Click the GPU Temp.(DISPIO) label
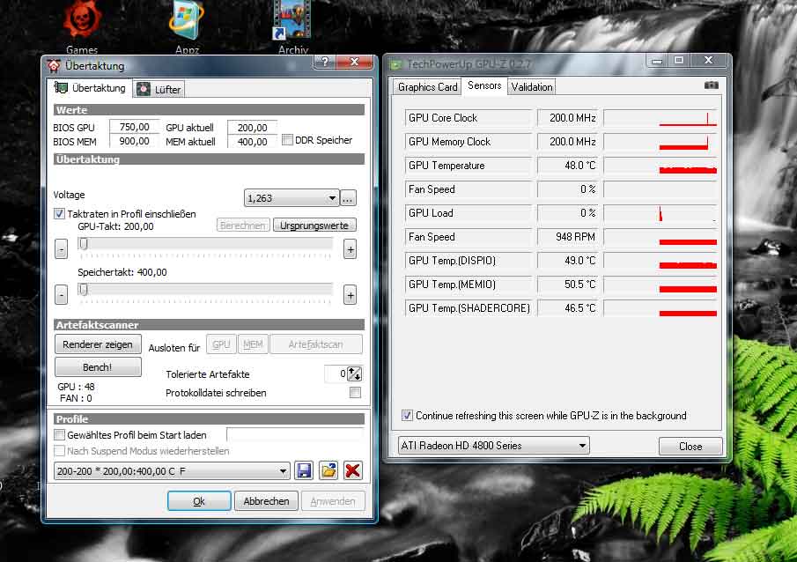The height and width of the screenshot is (562, 797). 469,261
